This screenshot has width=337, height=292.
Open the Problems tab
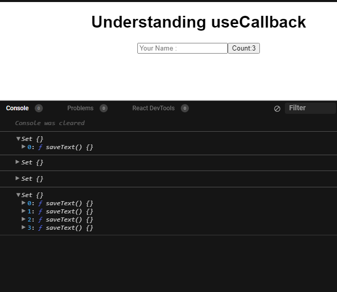[x=80, y=108]
